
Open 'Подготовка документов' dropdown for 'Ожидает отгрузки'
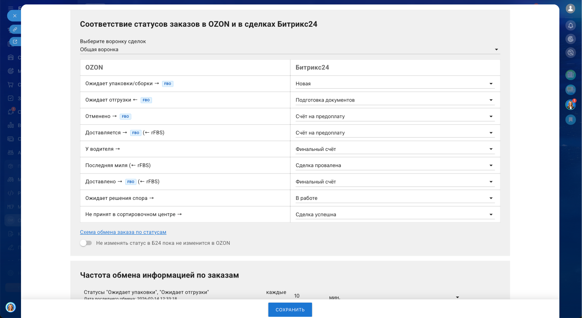394,100
